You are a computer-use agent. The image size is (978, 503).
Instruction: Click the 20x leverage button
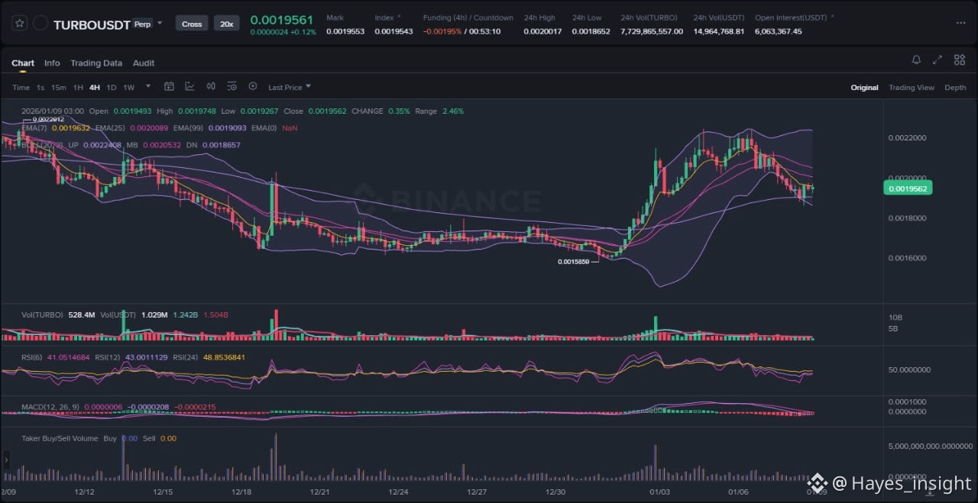[x=226, y=24]
